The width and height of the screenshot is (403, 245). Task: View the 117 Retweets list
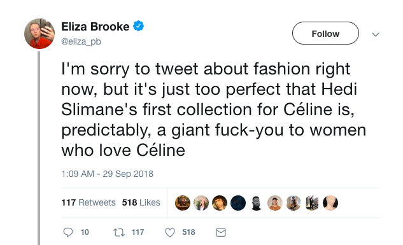click(x=88, y=202)
